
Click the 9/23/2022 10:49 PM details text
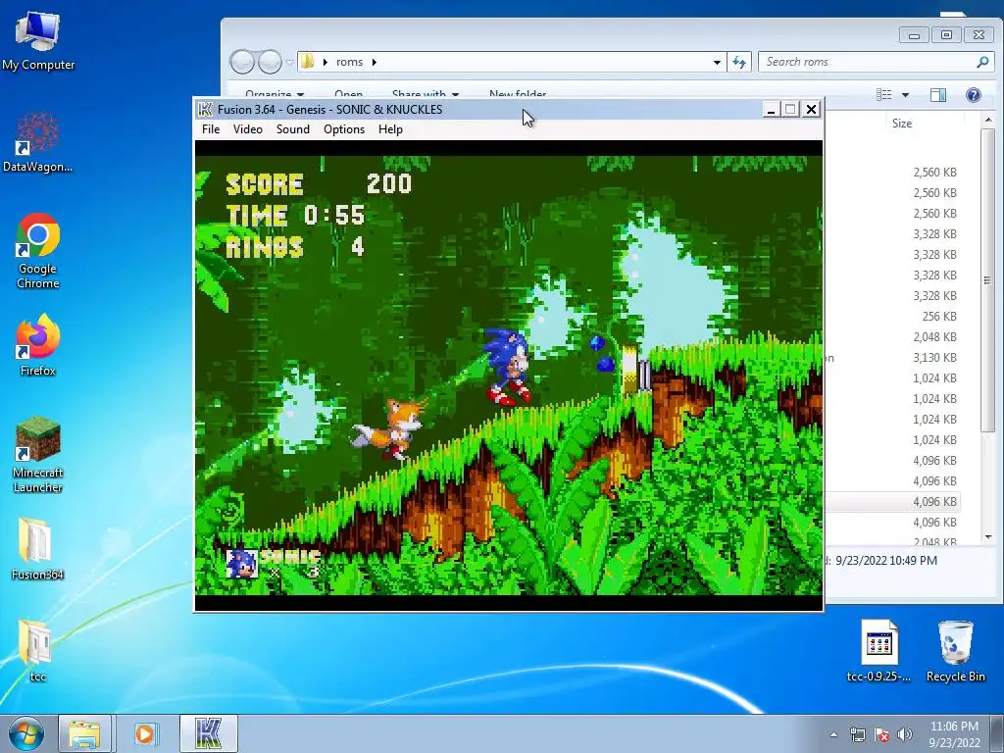886,560
